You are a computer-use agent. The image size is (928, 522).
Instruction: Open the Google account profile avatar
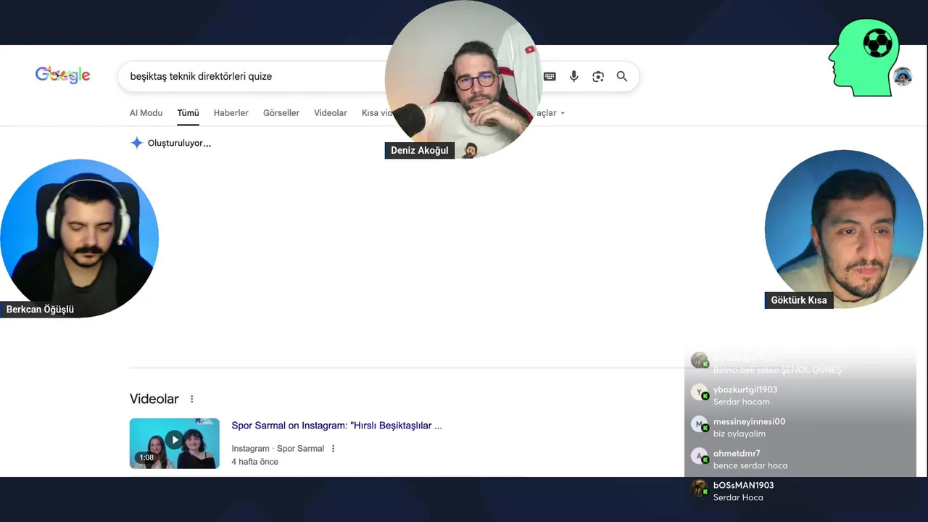tap(903, 76)
